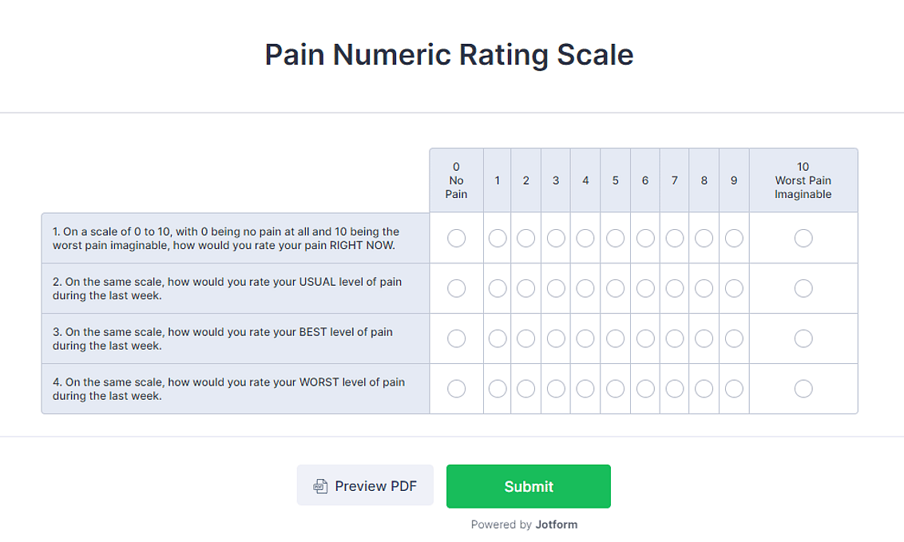
Task: Choose 6 for BEST pain during last week
Action: [644, 338]
